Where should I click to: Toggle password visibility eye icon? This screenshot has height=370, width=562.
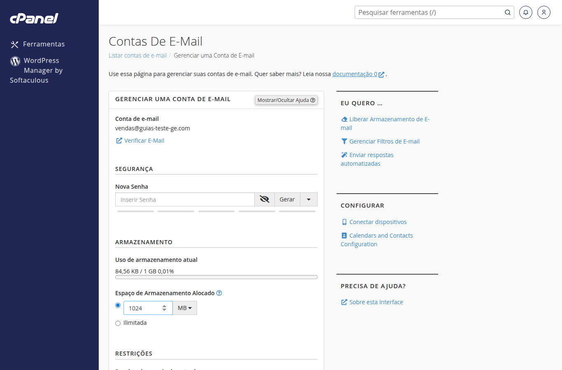click(265, 199)
